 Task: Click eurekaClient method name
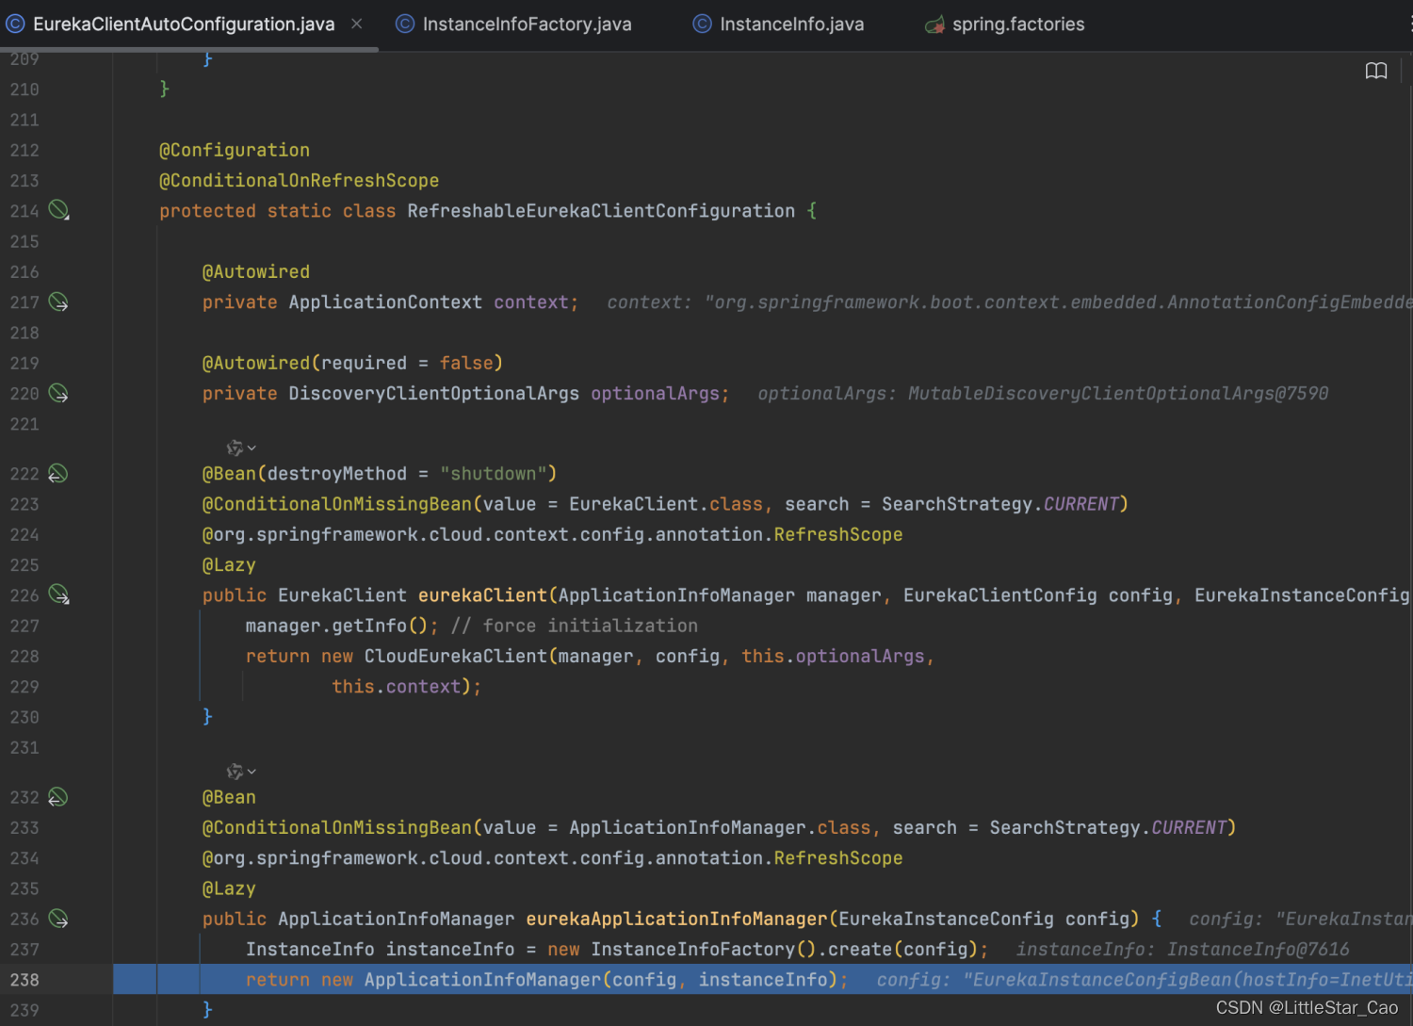tap(482, 595)
